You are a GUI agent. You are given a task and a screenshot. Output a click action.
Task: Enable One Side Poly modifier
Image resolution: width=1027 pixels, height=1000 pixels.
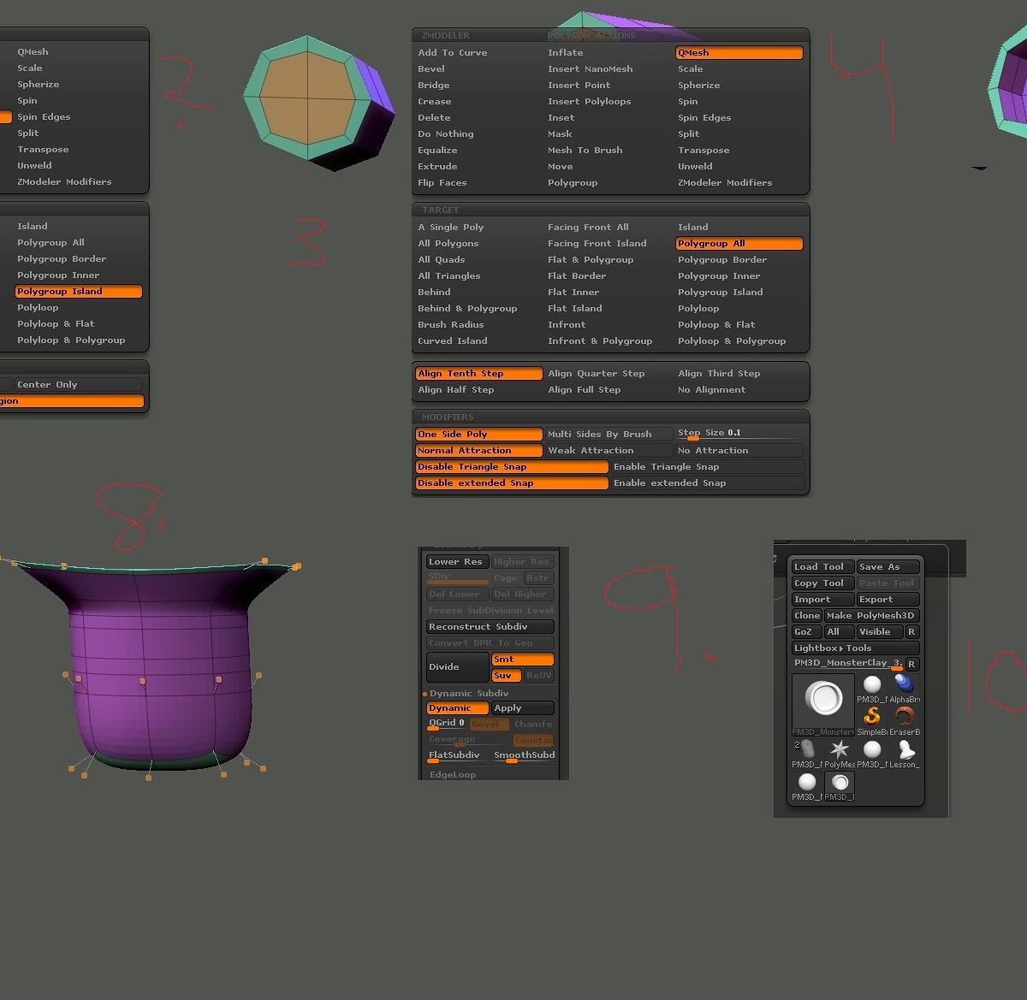click(x=478, y=435)
